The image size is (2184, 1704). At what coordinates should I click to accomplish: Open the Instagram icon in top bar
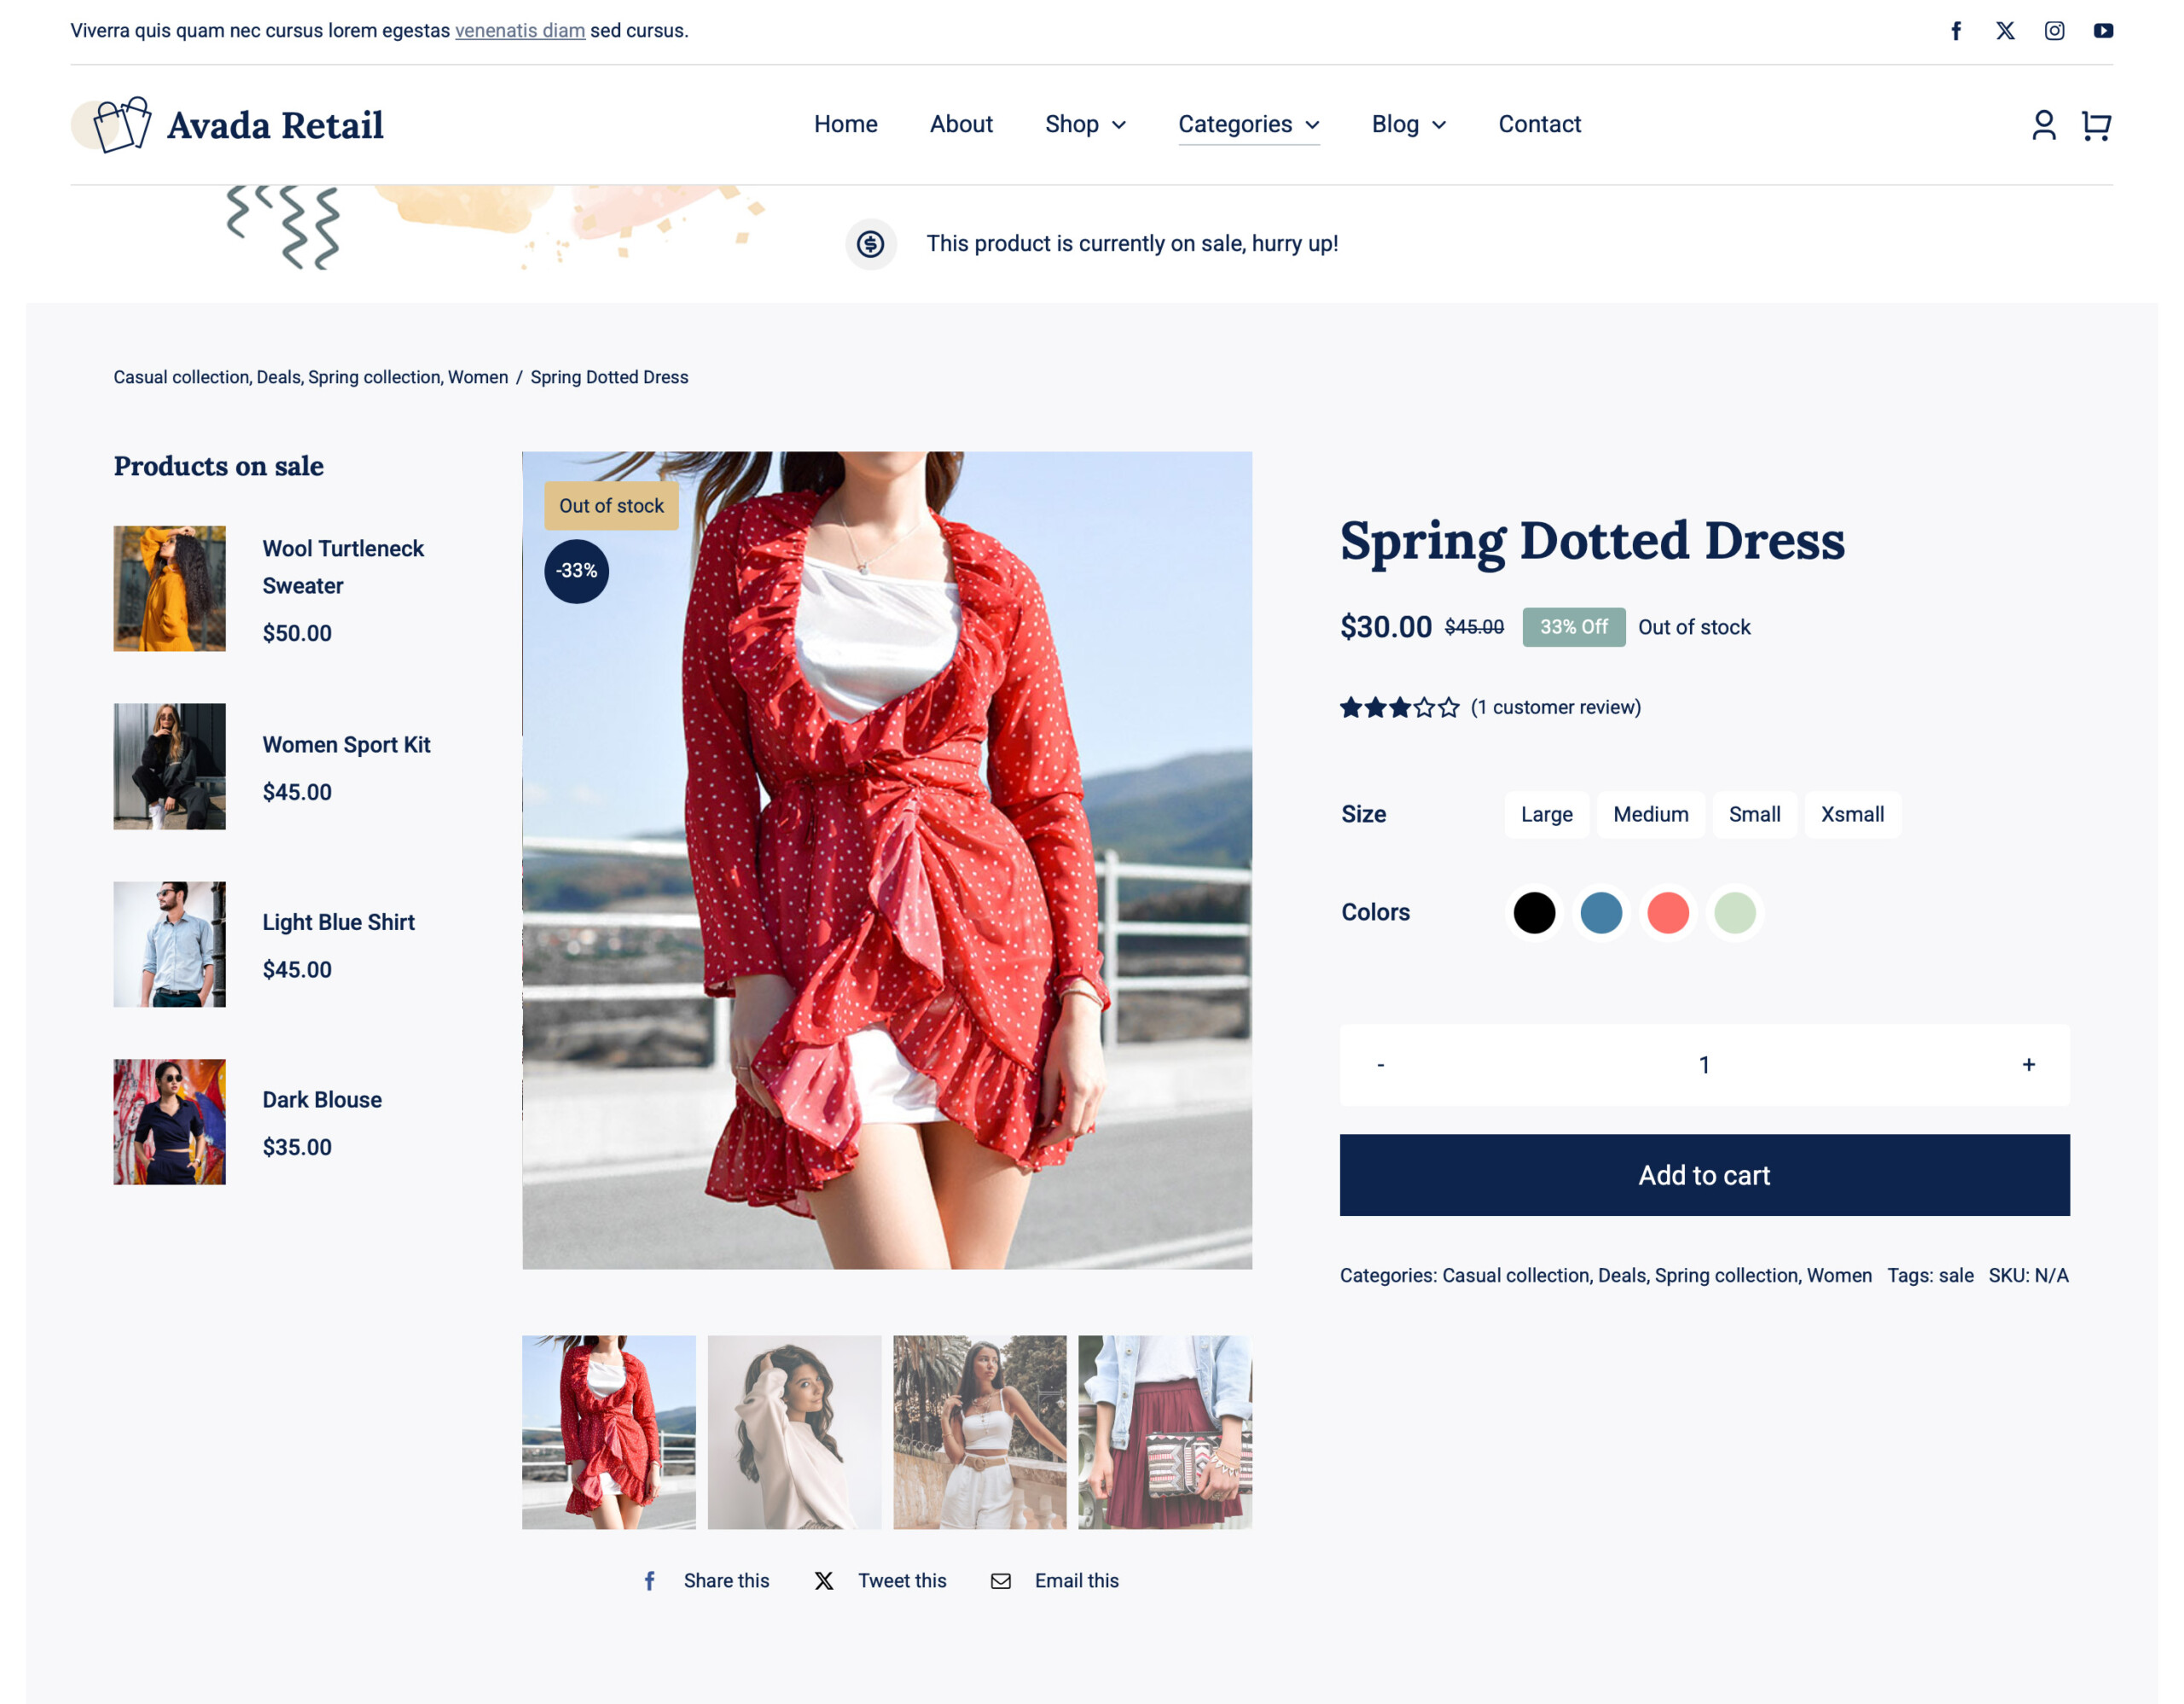[2054, 31]
